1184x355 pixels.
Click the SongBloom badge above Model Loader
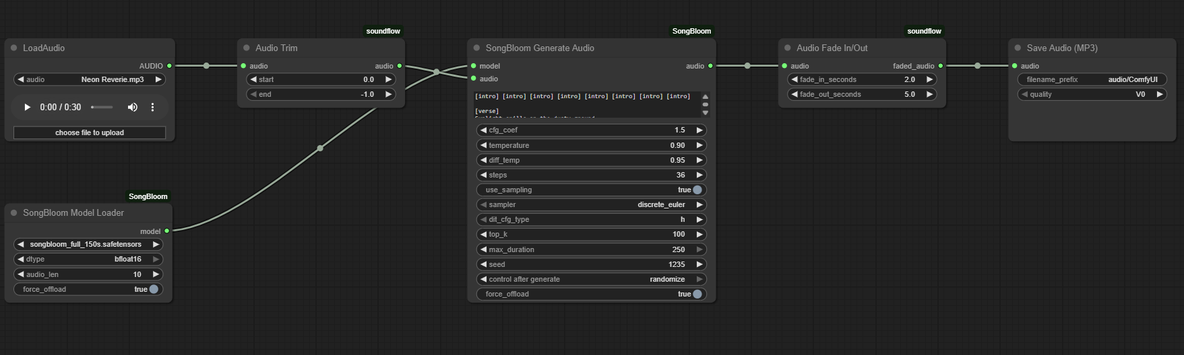148,196
